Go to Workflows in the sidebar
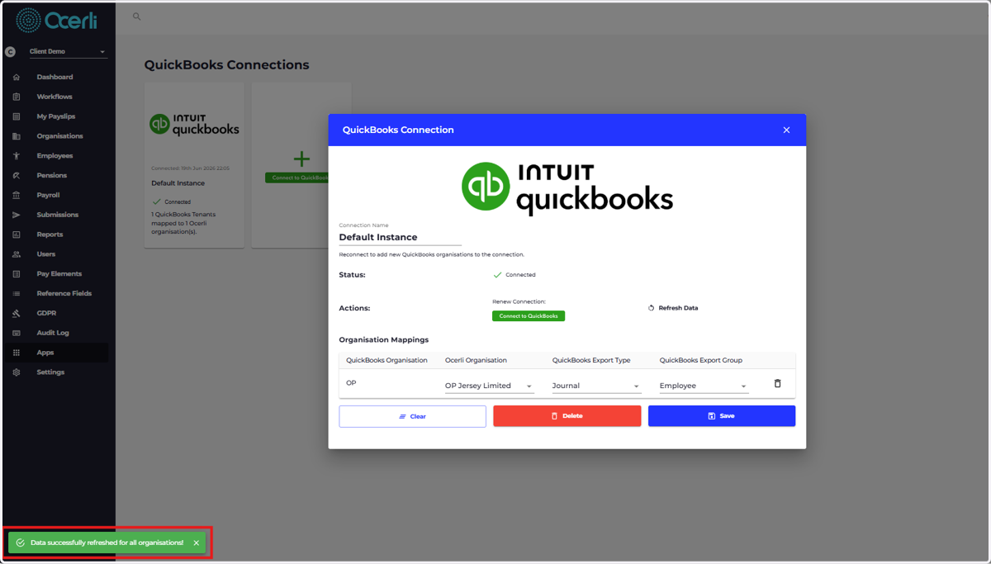This screenshot has height=564, width=991. (55, 97)
